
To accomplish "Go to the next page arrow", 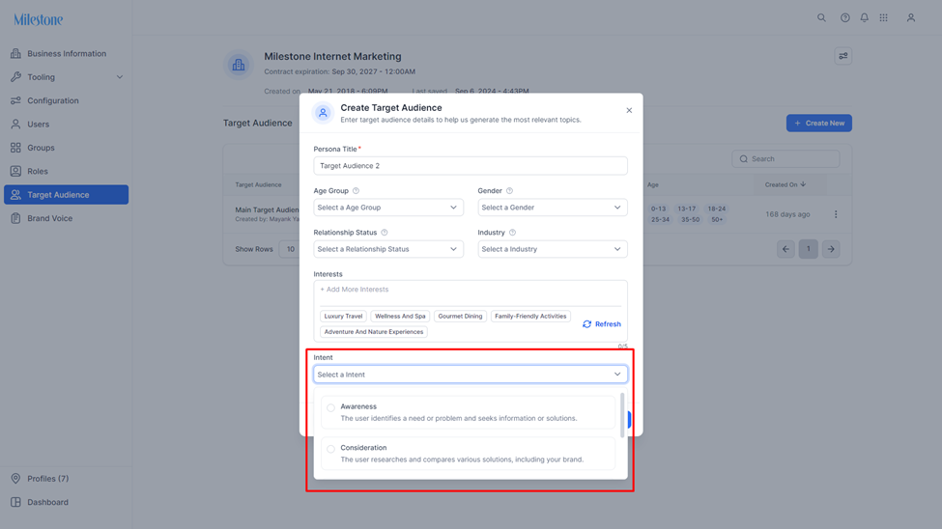I will pyautogui.click(x=831, y=249).
